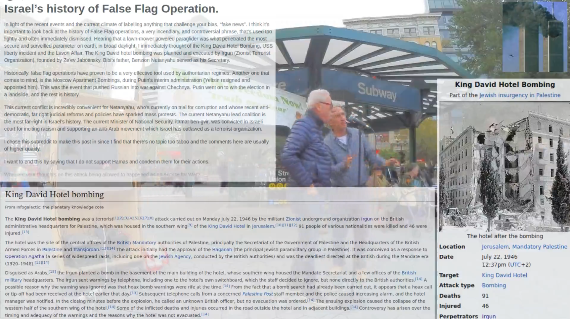Screen dimensions: 570x319
Task: Open the hotel after the bombing photo
Action: [x=505, y=167]
